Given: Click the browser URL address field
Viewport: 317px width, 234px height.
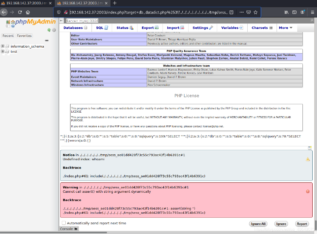Looking at the screenshot, I should click(x=148, y=12).
